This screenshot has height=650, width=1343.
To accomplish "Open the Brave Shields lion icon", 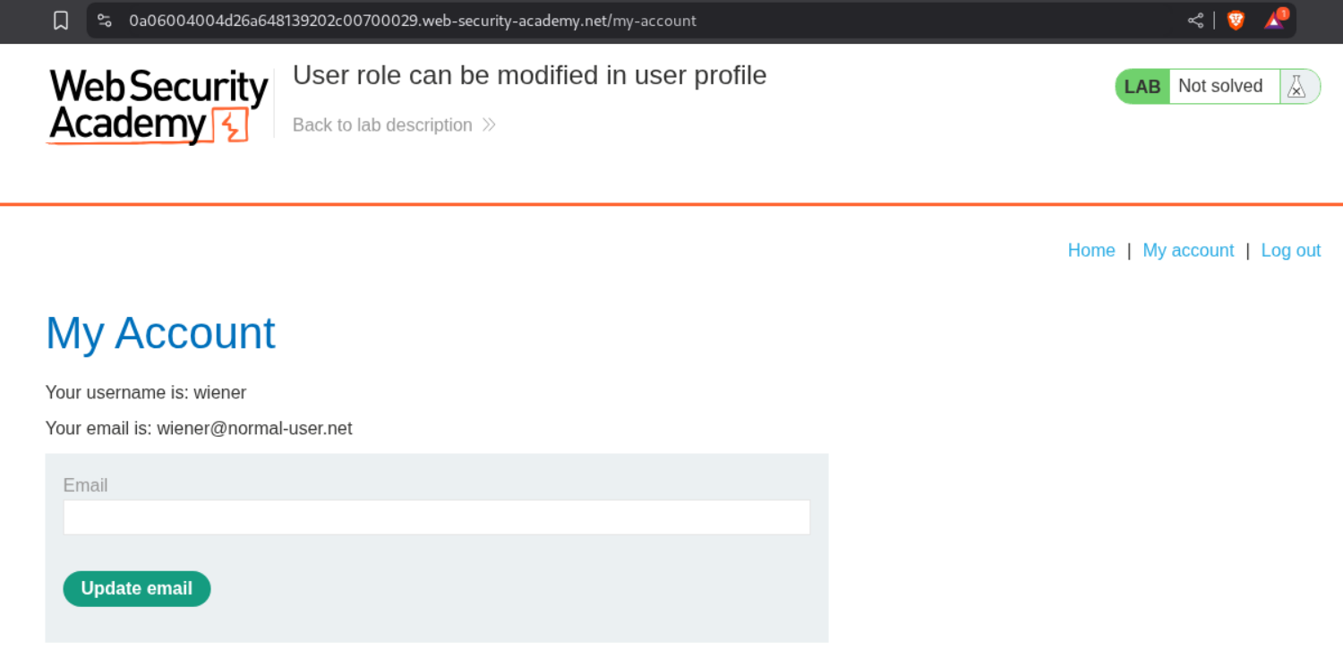I will tap(1236, 21).
